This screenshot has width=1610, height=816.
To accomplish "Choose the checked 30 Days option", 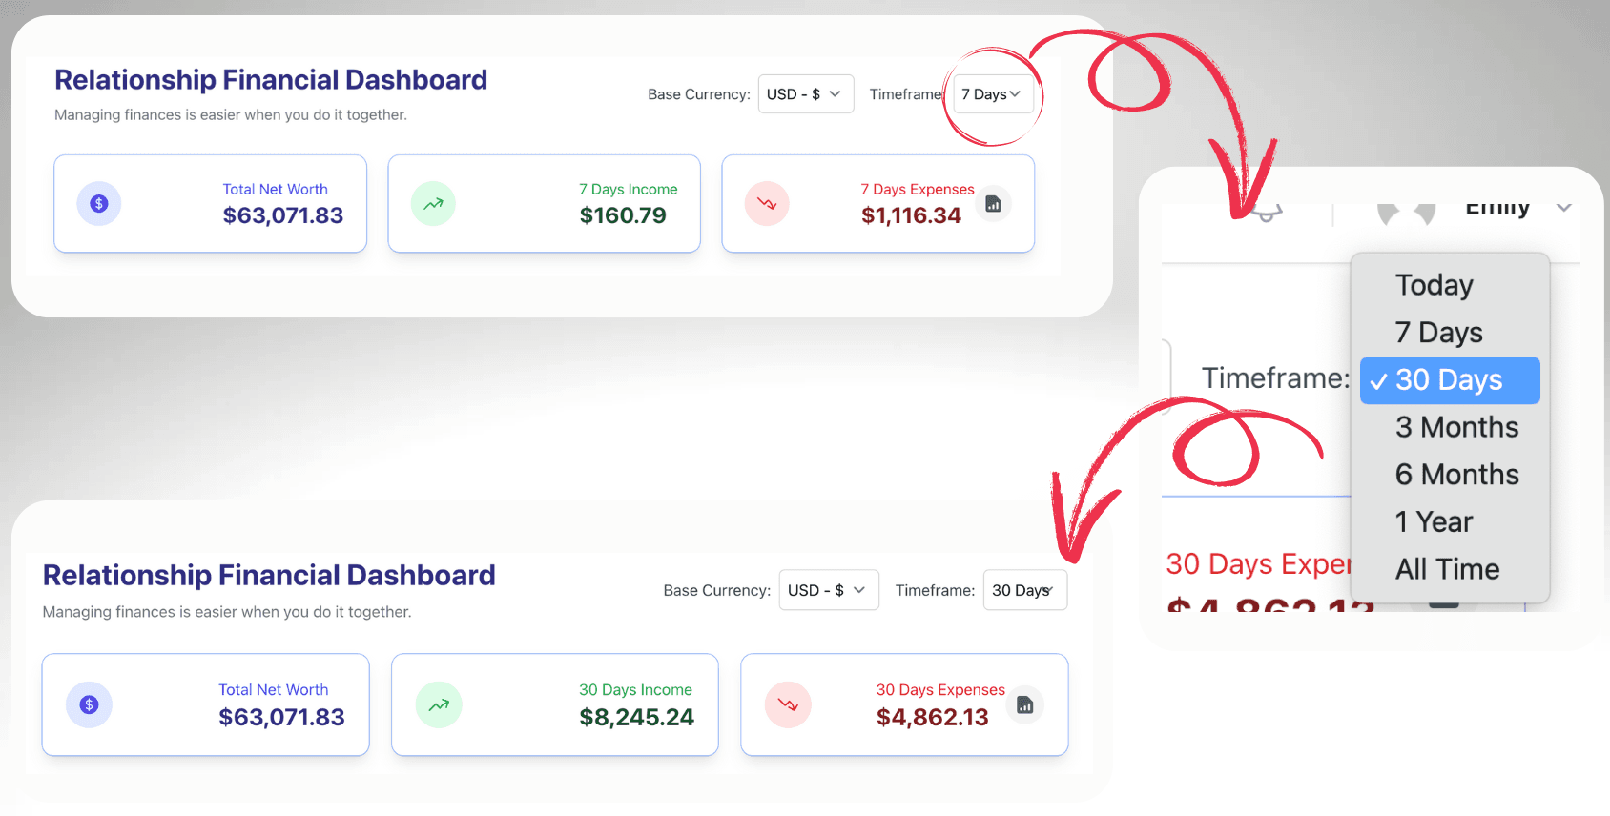I will [x=1450, y=380].
